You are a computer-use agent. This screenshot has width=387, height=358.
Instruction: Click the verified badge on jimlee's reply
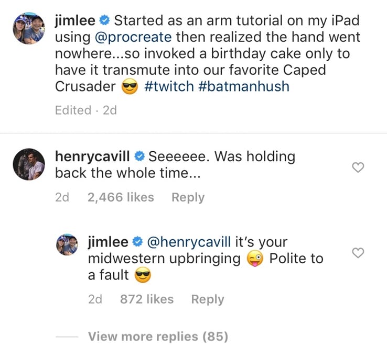138,242
